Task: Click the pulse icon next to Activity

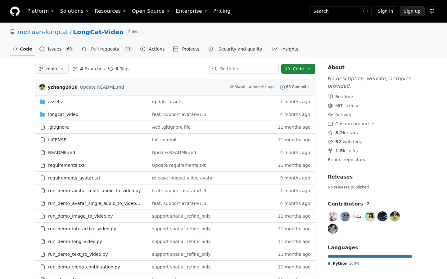Action: pyautogui.click(x=330, y=115)
